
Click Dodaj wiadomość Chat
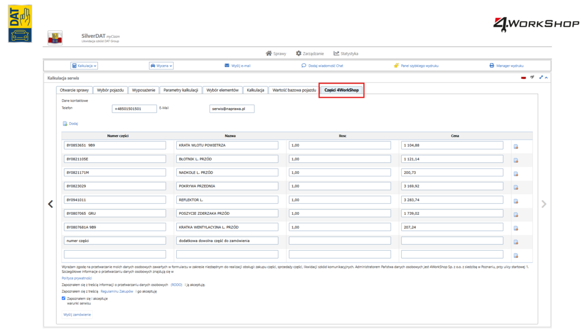[322, 66]
